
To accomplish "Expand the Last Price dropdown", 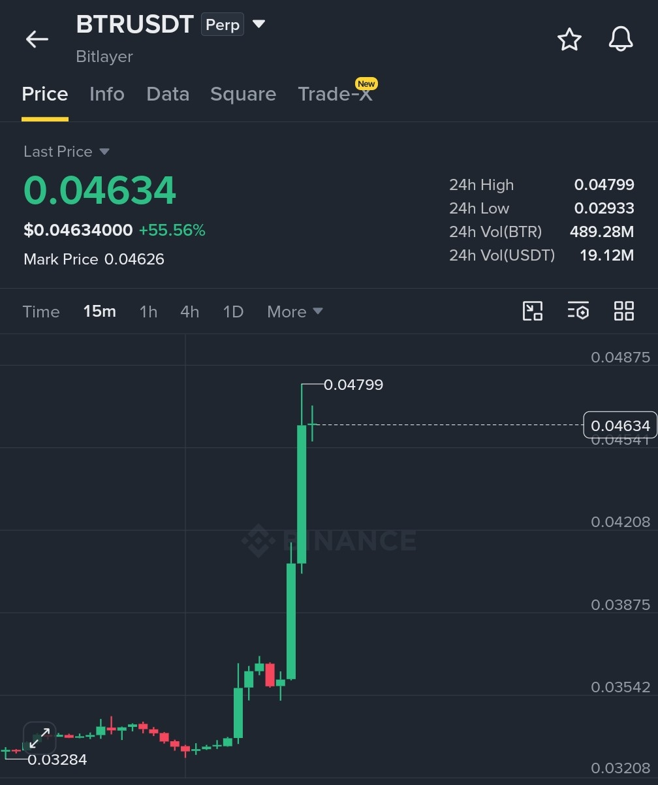I will [104, 152].
